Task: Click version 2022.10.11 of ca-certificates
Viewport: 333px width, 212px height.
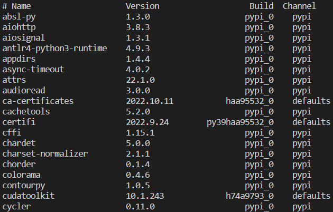Action: (150, 101)
